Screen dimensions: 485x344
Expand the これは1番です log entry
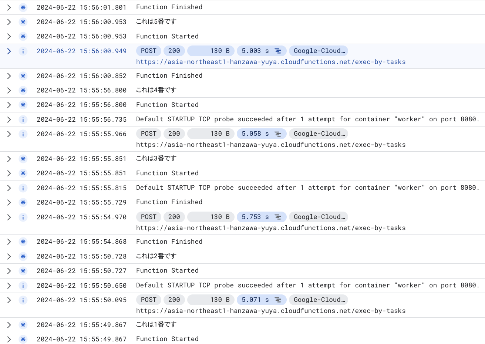[9, 324]
